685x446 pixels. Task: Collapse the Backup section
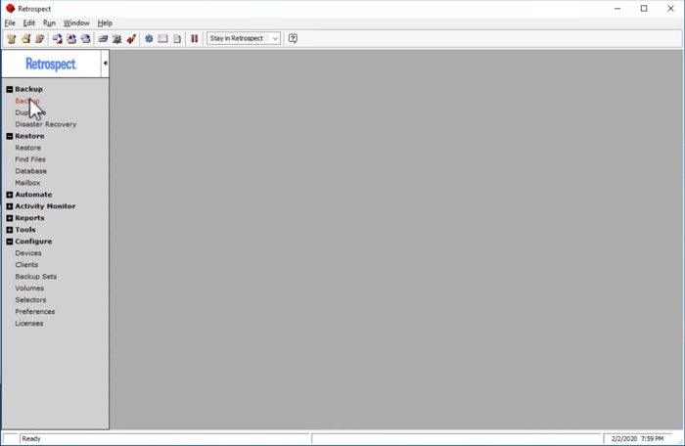coord(10,89)
